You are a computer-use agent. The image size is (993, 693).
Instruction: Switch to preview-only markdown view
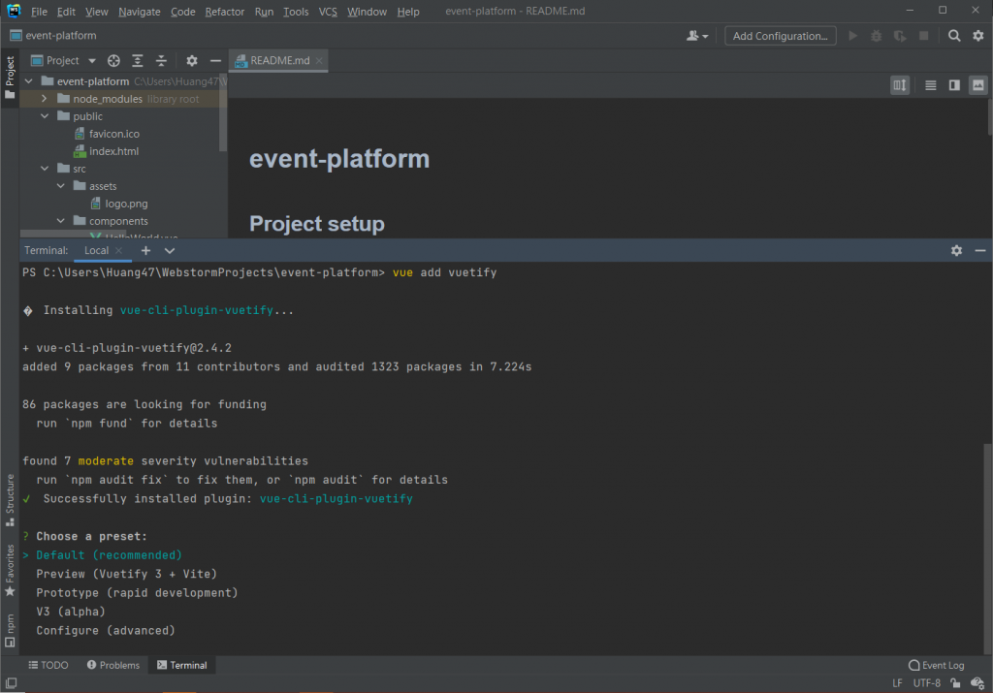tap(978, 84)
